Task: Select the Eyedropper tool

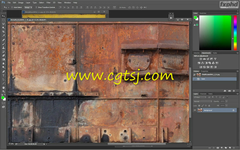Action: tap(3, 36)
